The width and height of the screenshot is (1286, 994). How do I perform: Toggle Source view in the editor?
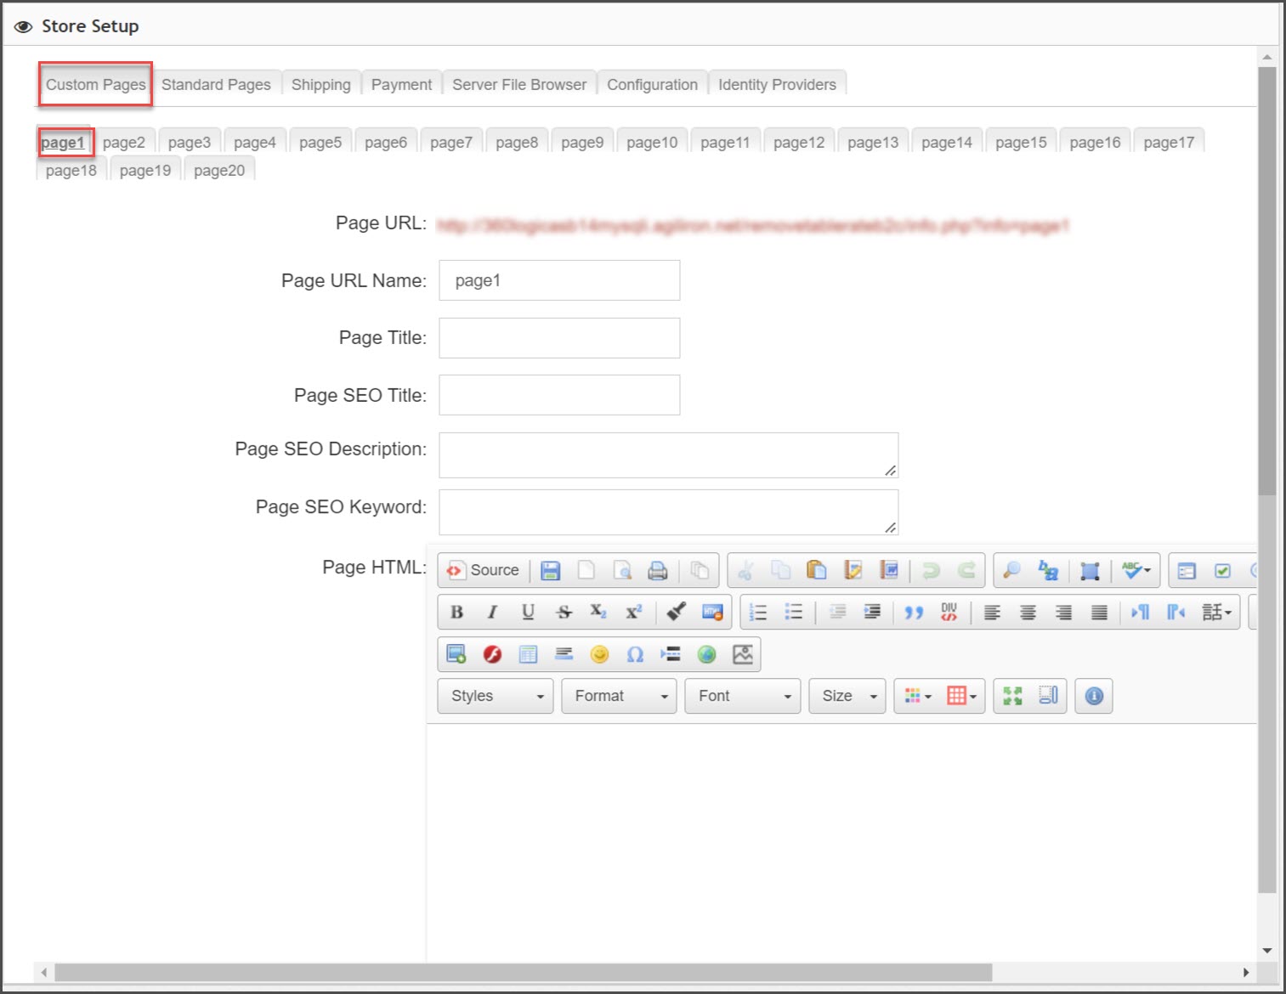[x=483, y=570]
